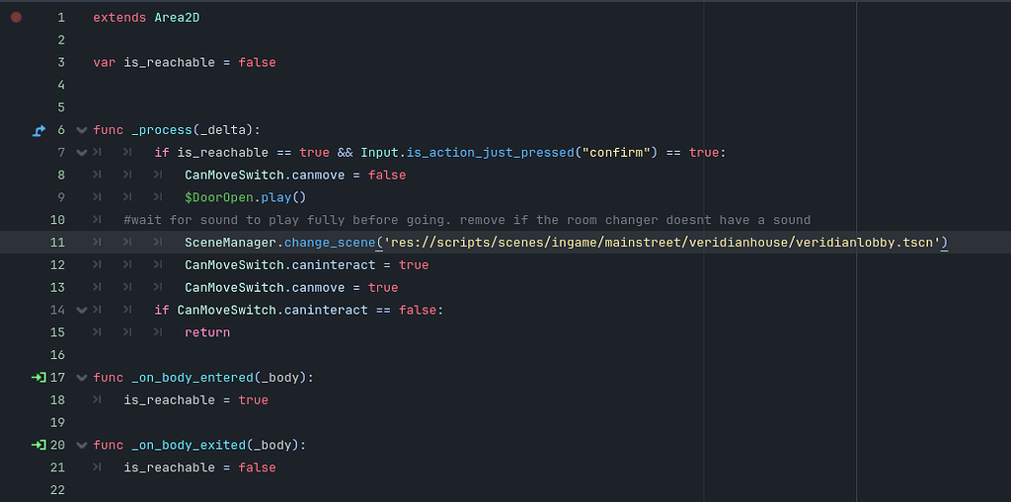The height and width of the screenshot is (502, 1011).
Task: Click the comment text on line 10
Action: coord(466,220)
